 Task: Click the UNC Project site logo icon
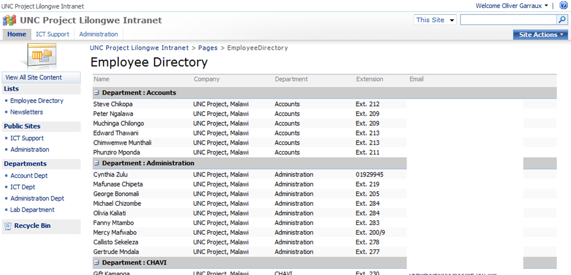pyautogui.click(x=9, y=20)
